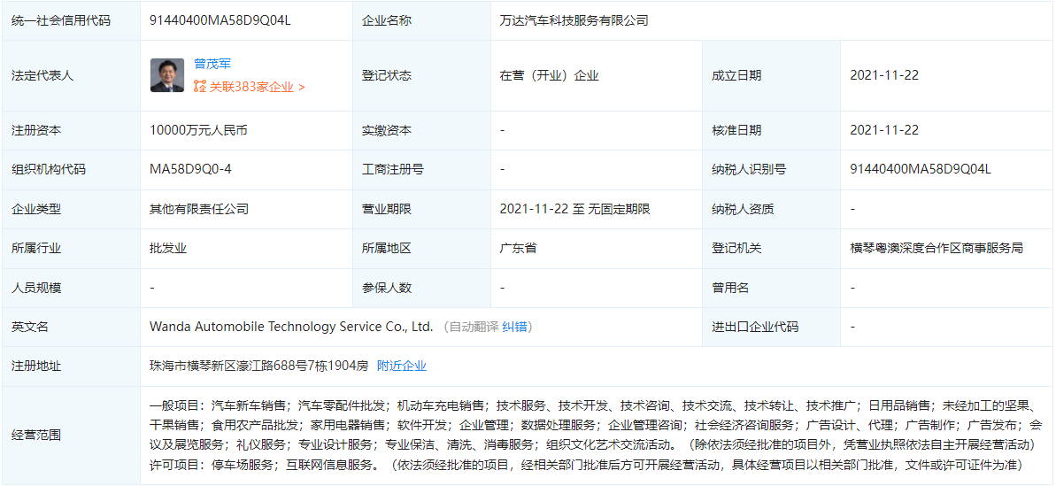Click the 营业期限 label cell
Image resolution: width=1056 pixels, height=486 pixels.
pos(421,209)
